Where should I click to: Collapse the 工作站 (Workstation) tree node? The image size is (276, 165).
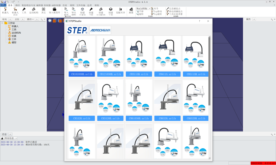[x=2, y=23]
